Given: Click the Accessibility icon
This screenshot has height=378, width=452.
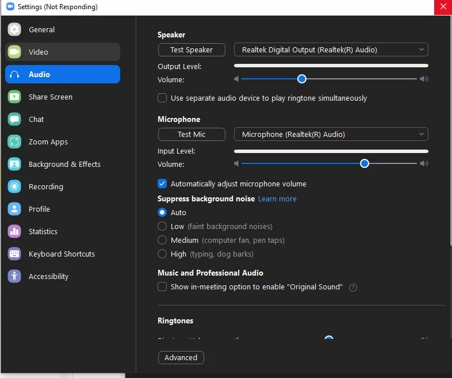Looking at the screenshot, I should point(14,276).
